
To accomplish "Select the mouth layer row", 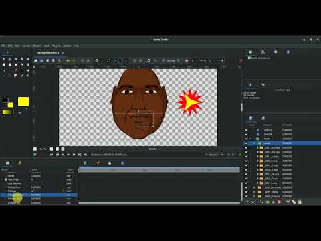I will click(x=282, y=143).
